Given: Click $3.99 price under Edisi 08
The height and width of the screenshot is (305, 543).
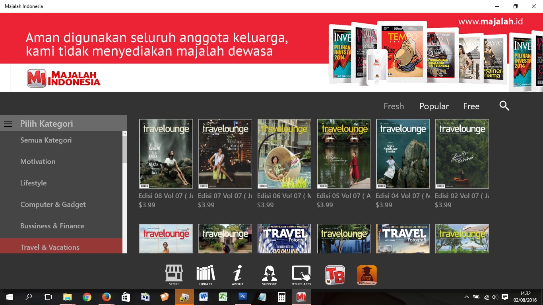Looking at the screenshot, I should tap(147, 205).
